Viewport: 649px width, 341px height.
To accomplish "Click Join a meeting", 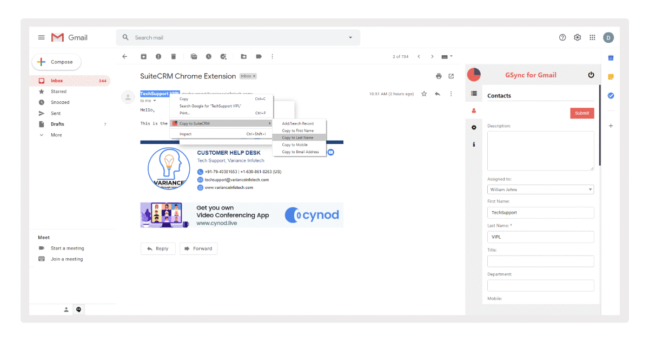I will pos(67,259).
